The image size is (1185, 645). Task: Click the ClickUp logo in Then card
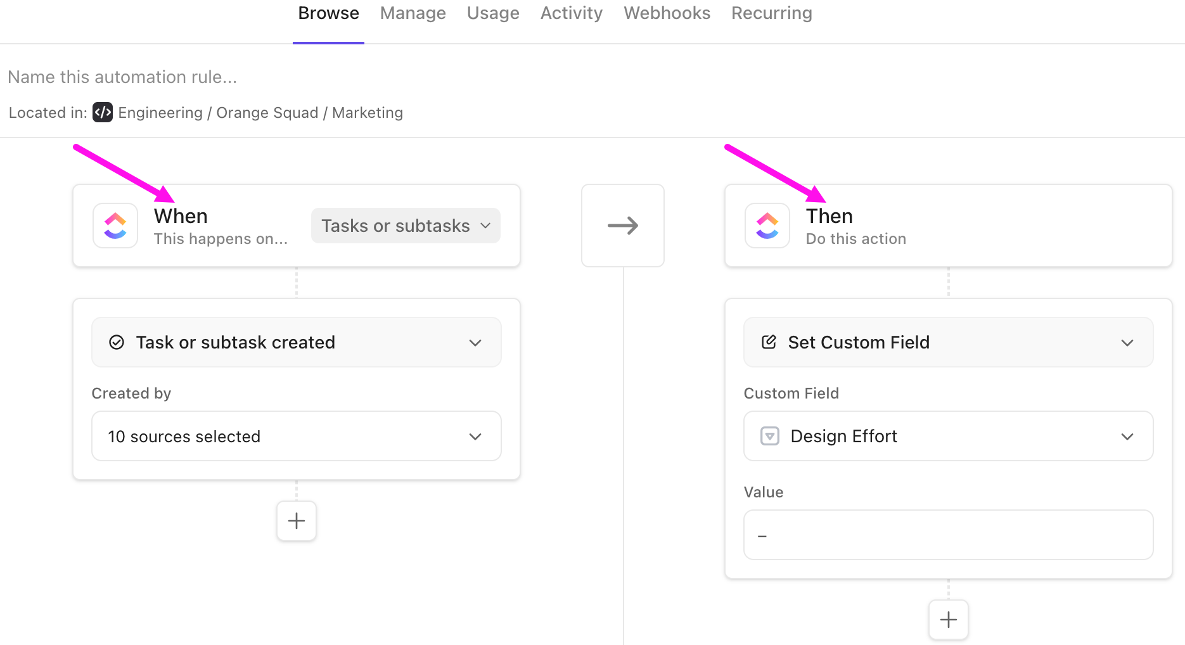point(767,226)
